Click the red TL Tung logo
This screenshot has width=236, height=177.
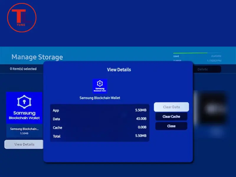point(22,17)
